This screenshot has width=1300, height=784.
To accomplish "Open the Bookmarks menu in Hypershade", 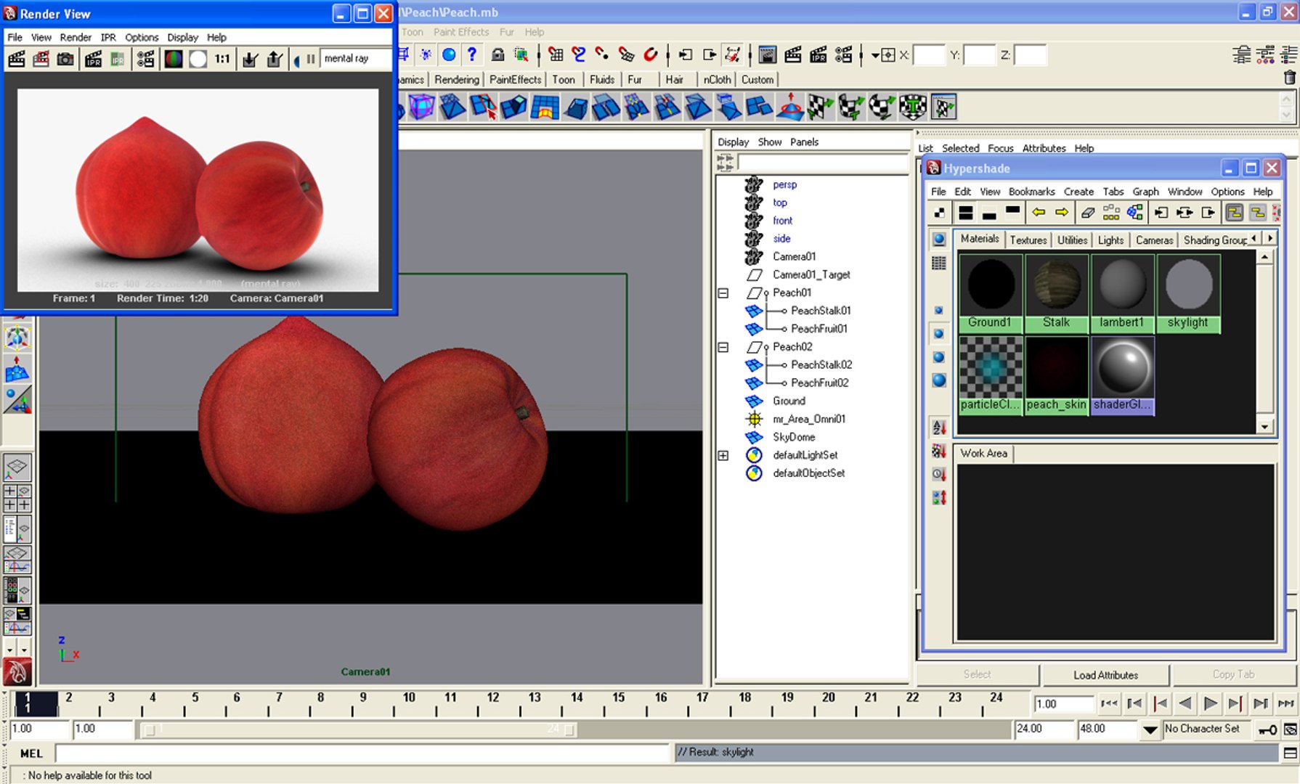I will click(1031, 192).
